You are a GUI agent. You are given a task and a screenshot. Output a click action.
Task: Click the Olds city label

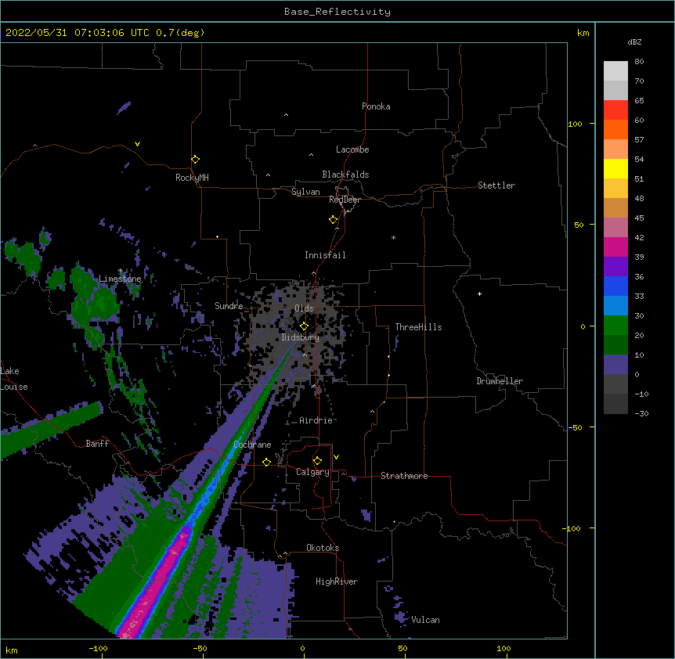coord(304,308)
